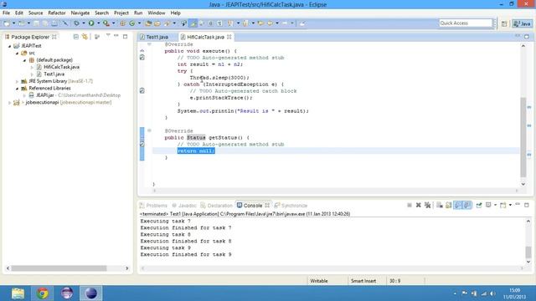This screenshot has width=536, height=301.
Task: Close the HifiCalcTask.java editor tab
Action: point(229,37)
